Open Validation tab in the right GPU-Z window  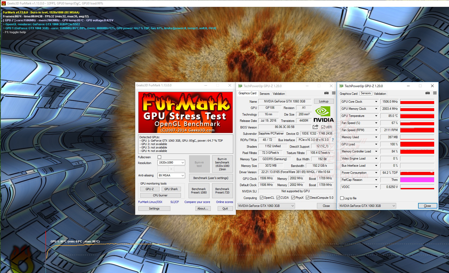[x=380, y=94]
